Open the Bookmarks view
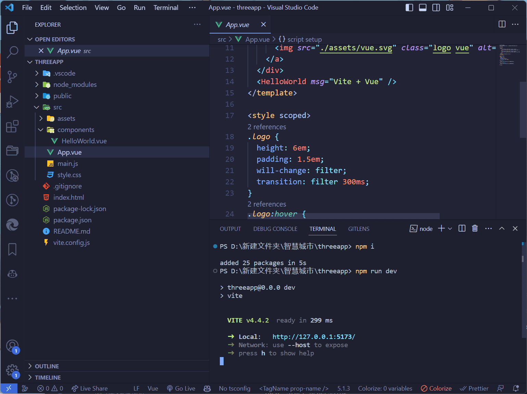Image resolution: width=527 pixels, height=394 pixels. point(12,249)
